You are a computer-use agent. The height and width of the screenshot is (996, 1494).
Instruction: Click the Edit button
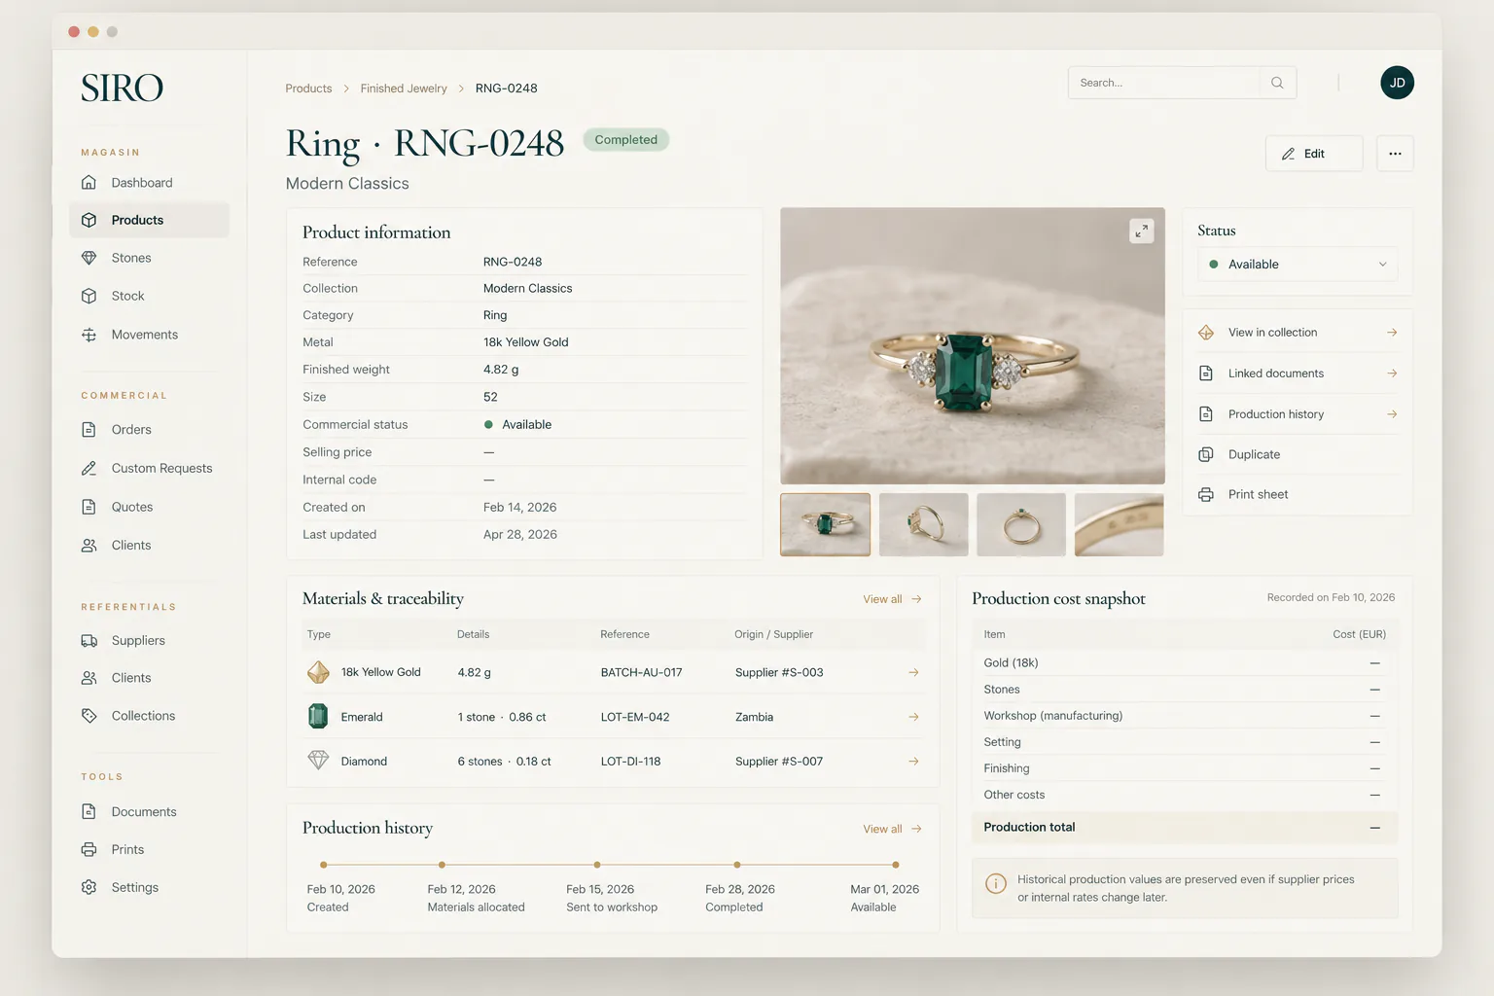[x=1314, y=154]
